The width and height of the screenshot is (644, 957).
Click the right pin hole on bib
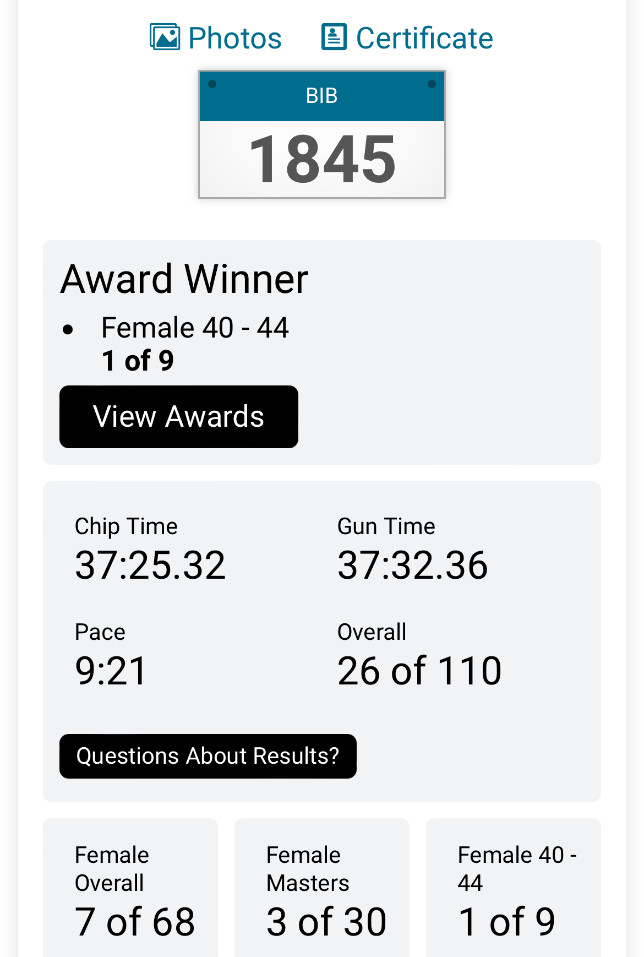point(432,84)
